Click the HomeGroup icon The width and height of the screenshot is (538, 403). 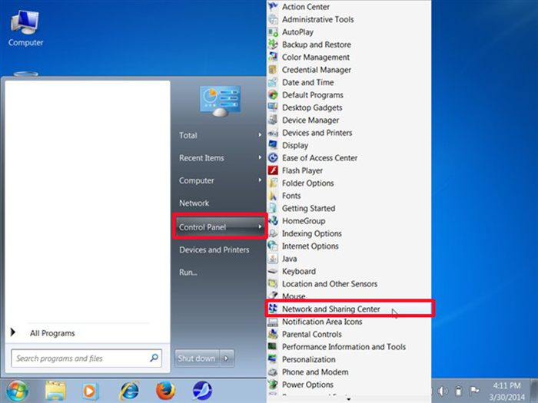[273, 221]
